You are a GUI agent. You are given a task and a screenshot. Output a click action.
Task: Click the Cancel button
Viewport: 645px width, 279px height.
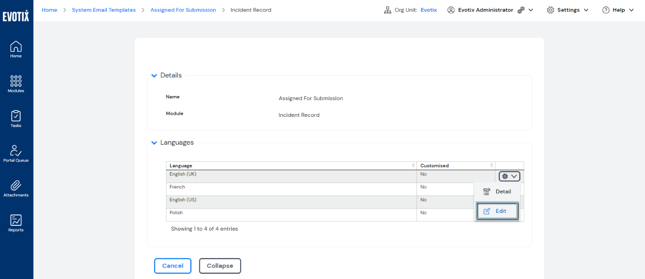pyautogui.click(x=173, y=266)
